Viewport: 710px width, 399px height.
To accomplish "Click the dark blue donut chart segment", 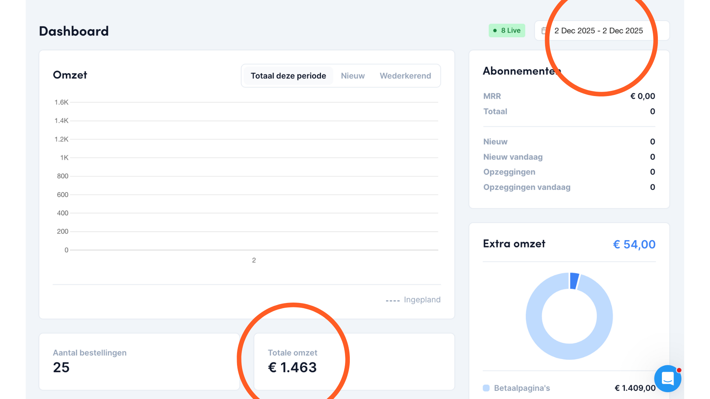I will click(x=574, y=281).
